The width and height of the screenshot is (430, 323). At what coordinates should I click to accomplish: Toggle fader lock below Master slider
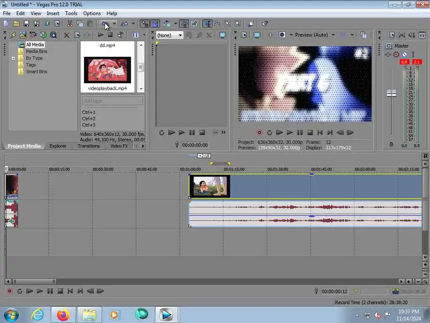(x=391, y=145)
